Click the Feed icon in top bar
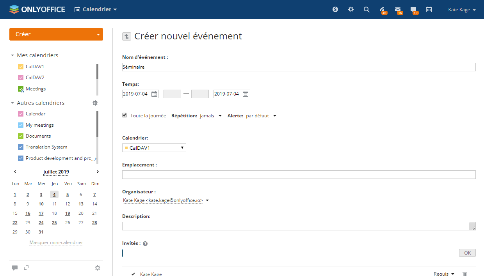Viewport: 484px width, 276px height. (x=383, y=10)
